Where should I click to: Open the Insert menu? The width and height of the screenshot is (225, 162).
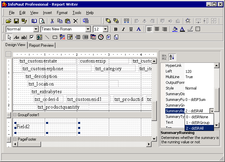point(47,13)
